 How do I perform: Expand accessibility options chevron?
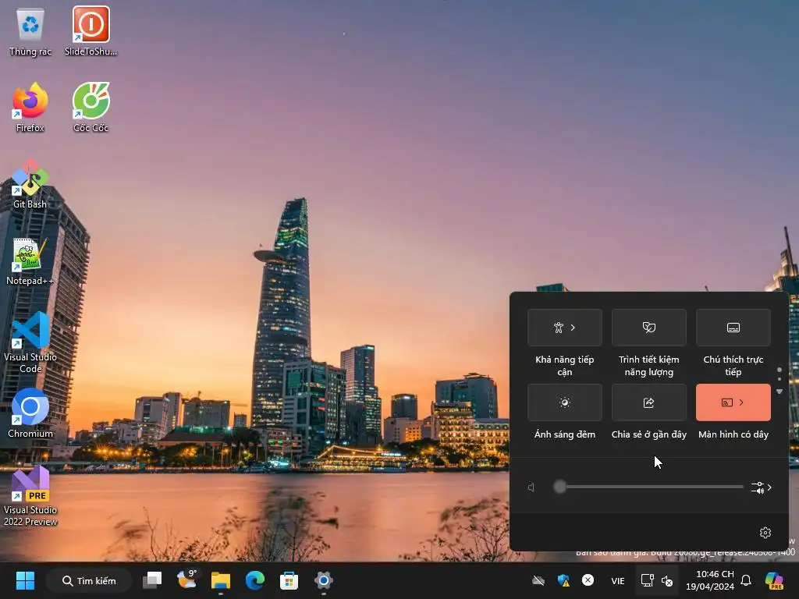point(574,328)
